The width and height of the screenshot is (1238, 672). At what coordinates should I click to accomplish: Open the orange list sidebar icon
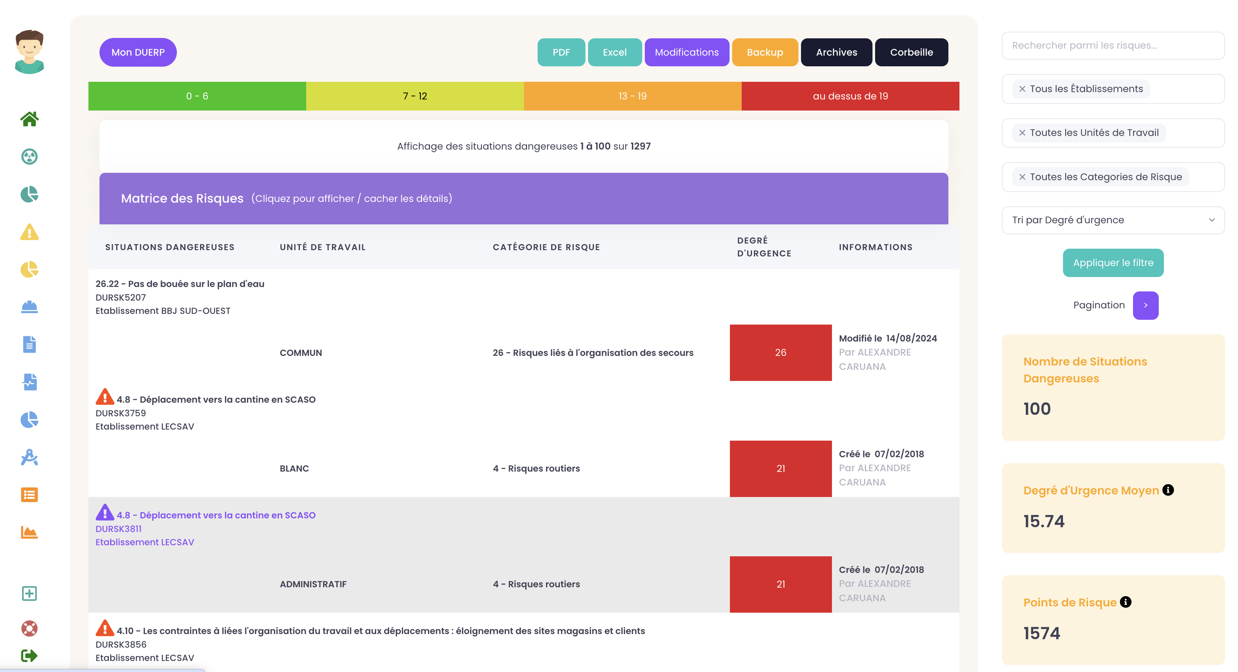(x=29, y=495)
